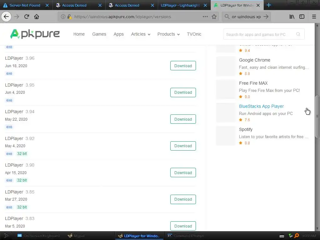
Task: Open the start menu icon on taskbar
Action: (6, 236)
